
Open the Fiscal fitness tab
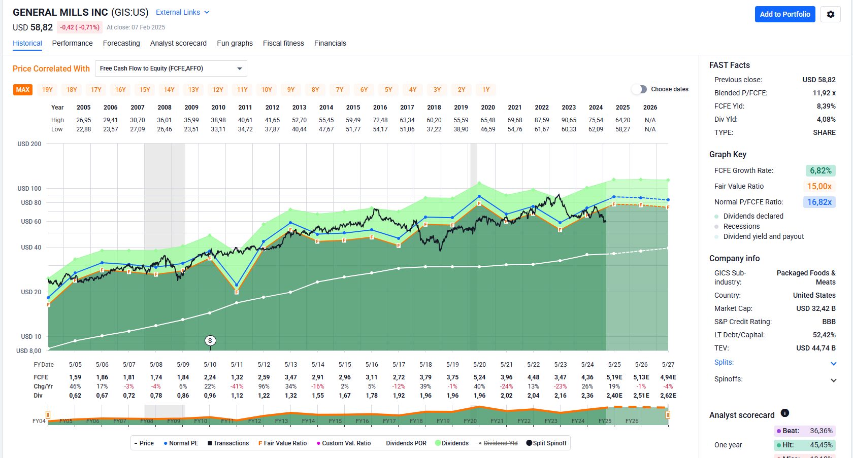283,43
